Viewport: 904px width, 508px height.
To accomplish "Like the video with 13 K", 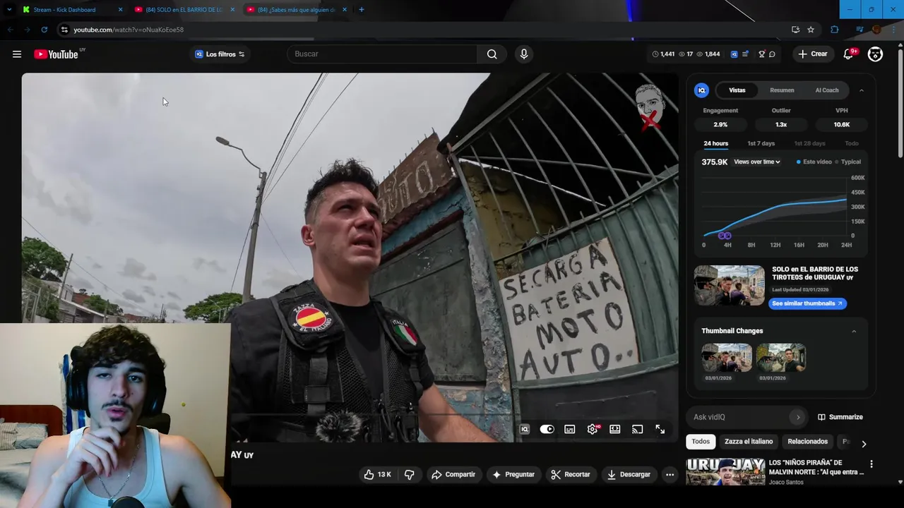I will 378,475.
